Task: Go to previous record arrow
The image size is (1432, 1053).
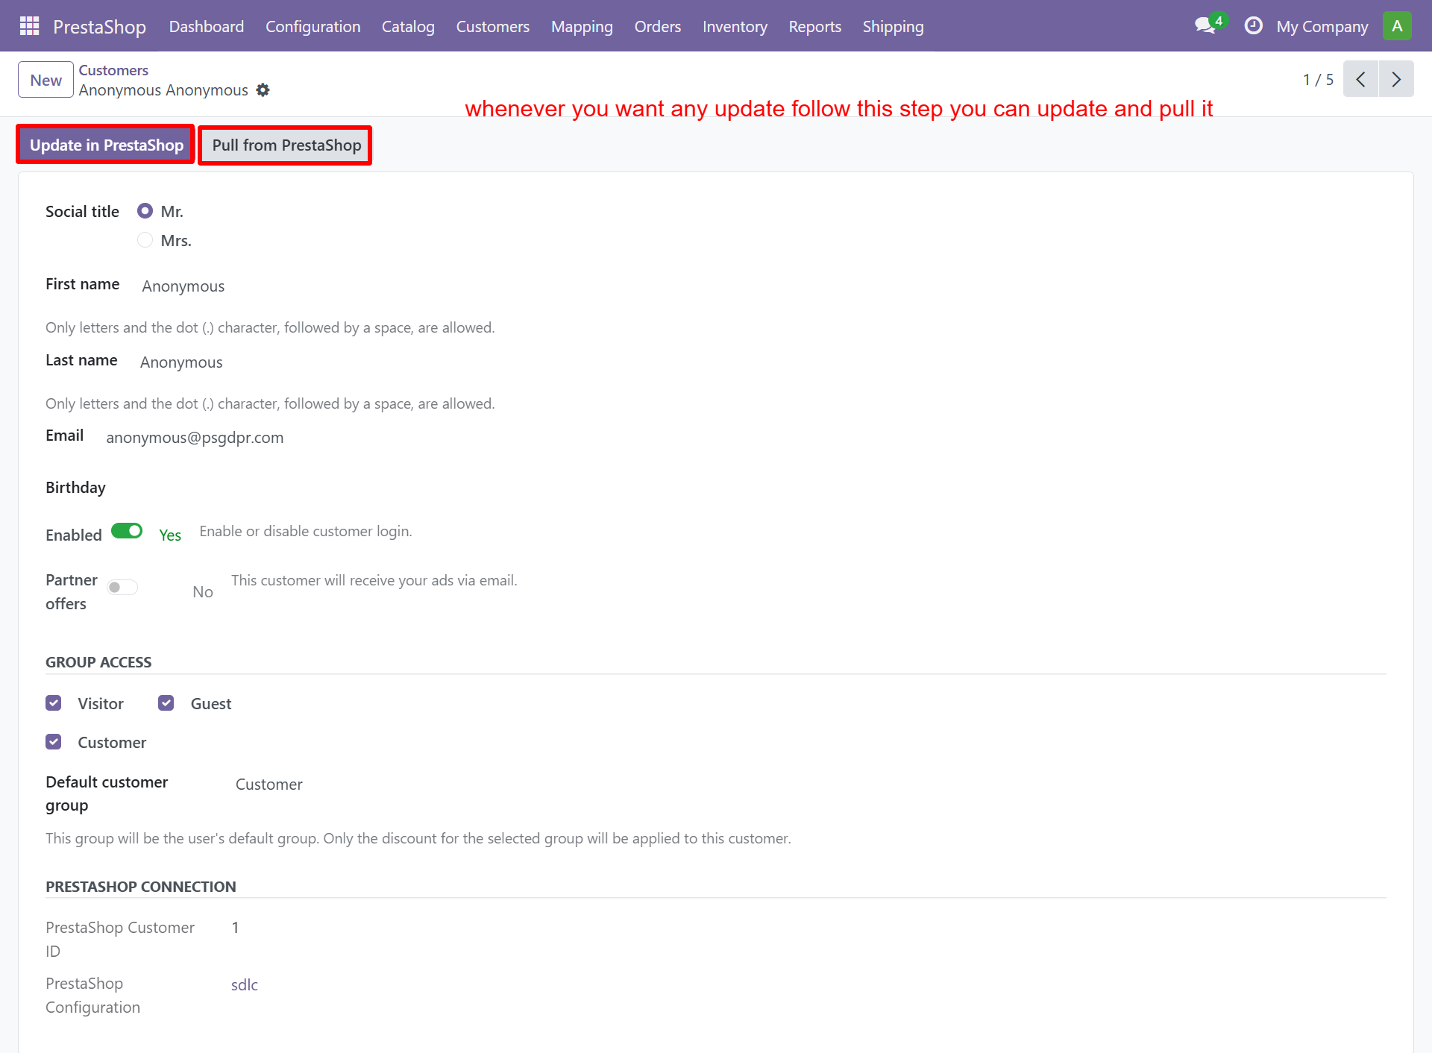Action: click(x=1360, y=79)
